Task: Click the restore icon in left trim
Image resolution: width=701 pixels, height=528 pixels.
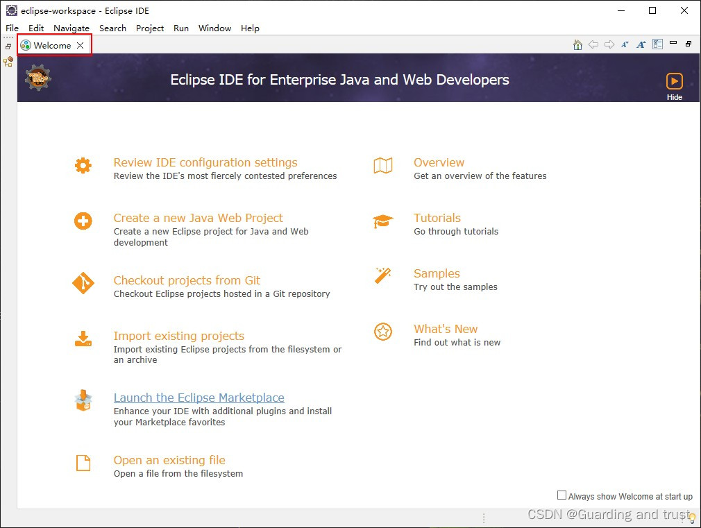Action: (8, 46)
